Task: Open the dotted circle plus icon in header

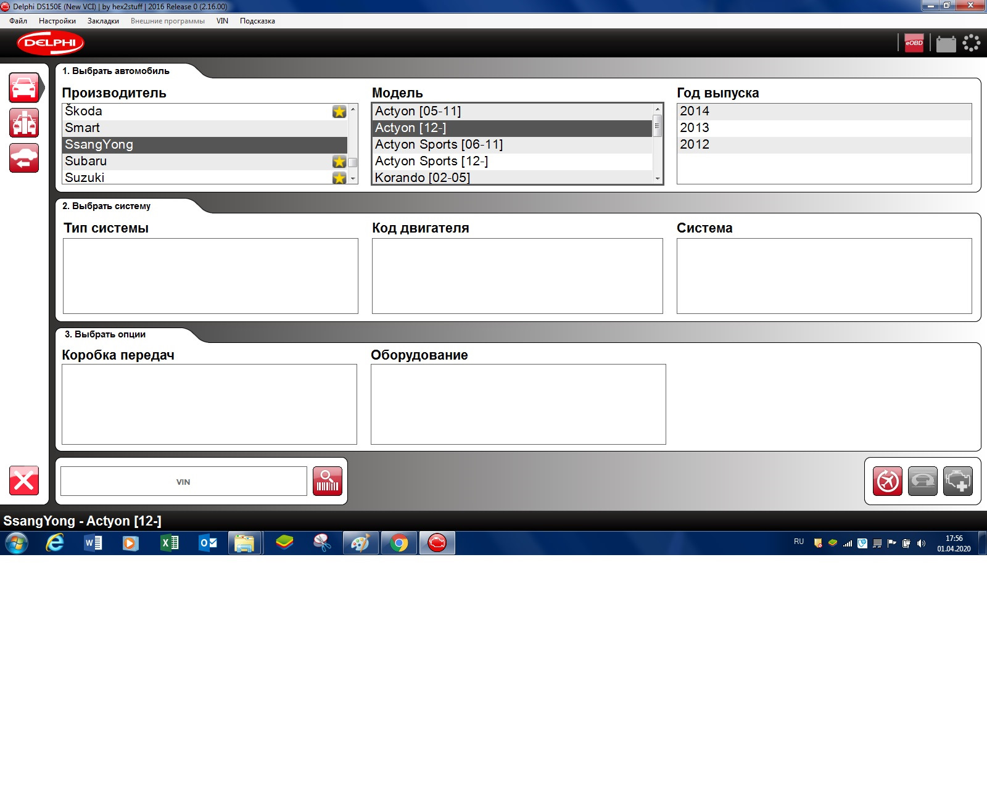Action: (972, 43)
